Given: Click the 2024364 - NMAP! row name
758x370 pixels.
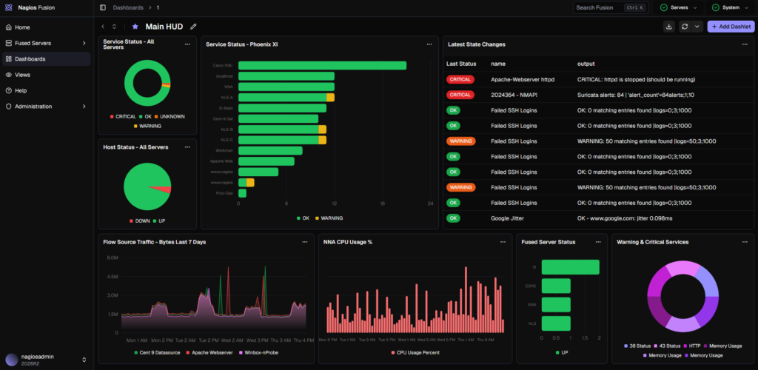Looking at the screenshot, I should click(514, 95).
